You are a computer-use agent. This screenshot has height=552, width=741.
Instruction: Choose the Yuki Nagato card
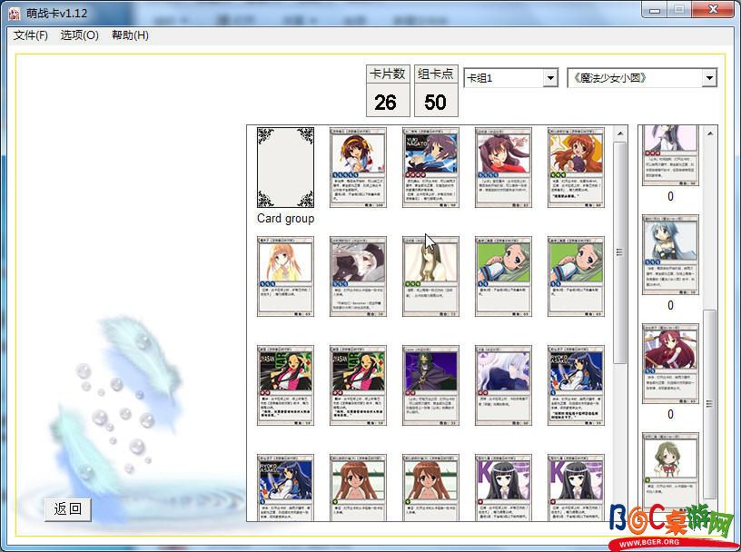pyautogui.click(x=431, y=167)
